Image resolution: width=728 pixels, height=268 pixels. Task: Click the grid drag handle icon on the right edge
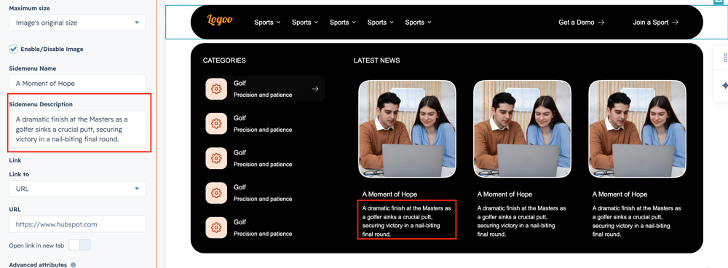click(x=725, y=58)
